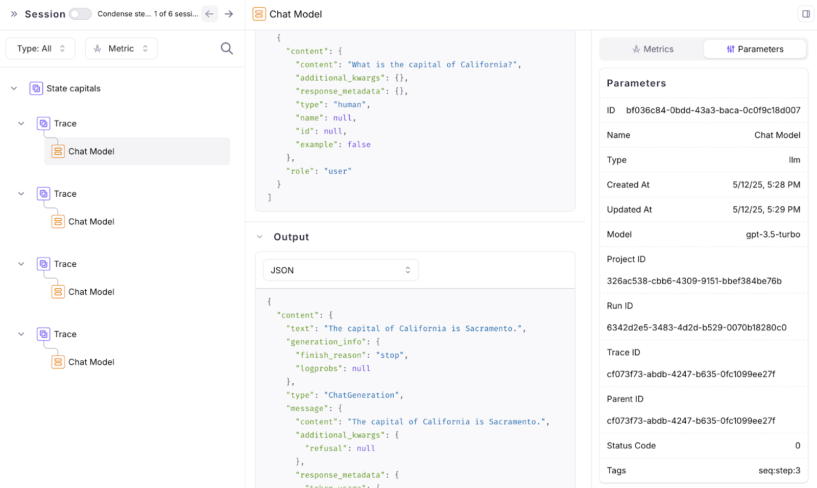Open the JSON output format dropdown

[x=341, y=270]
